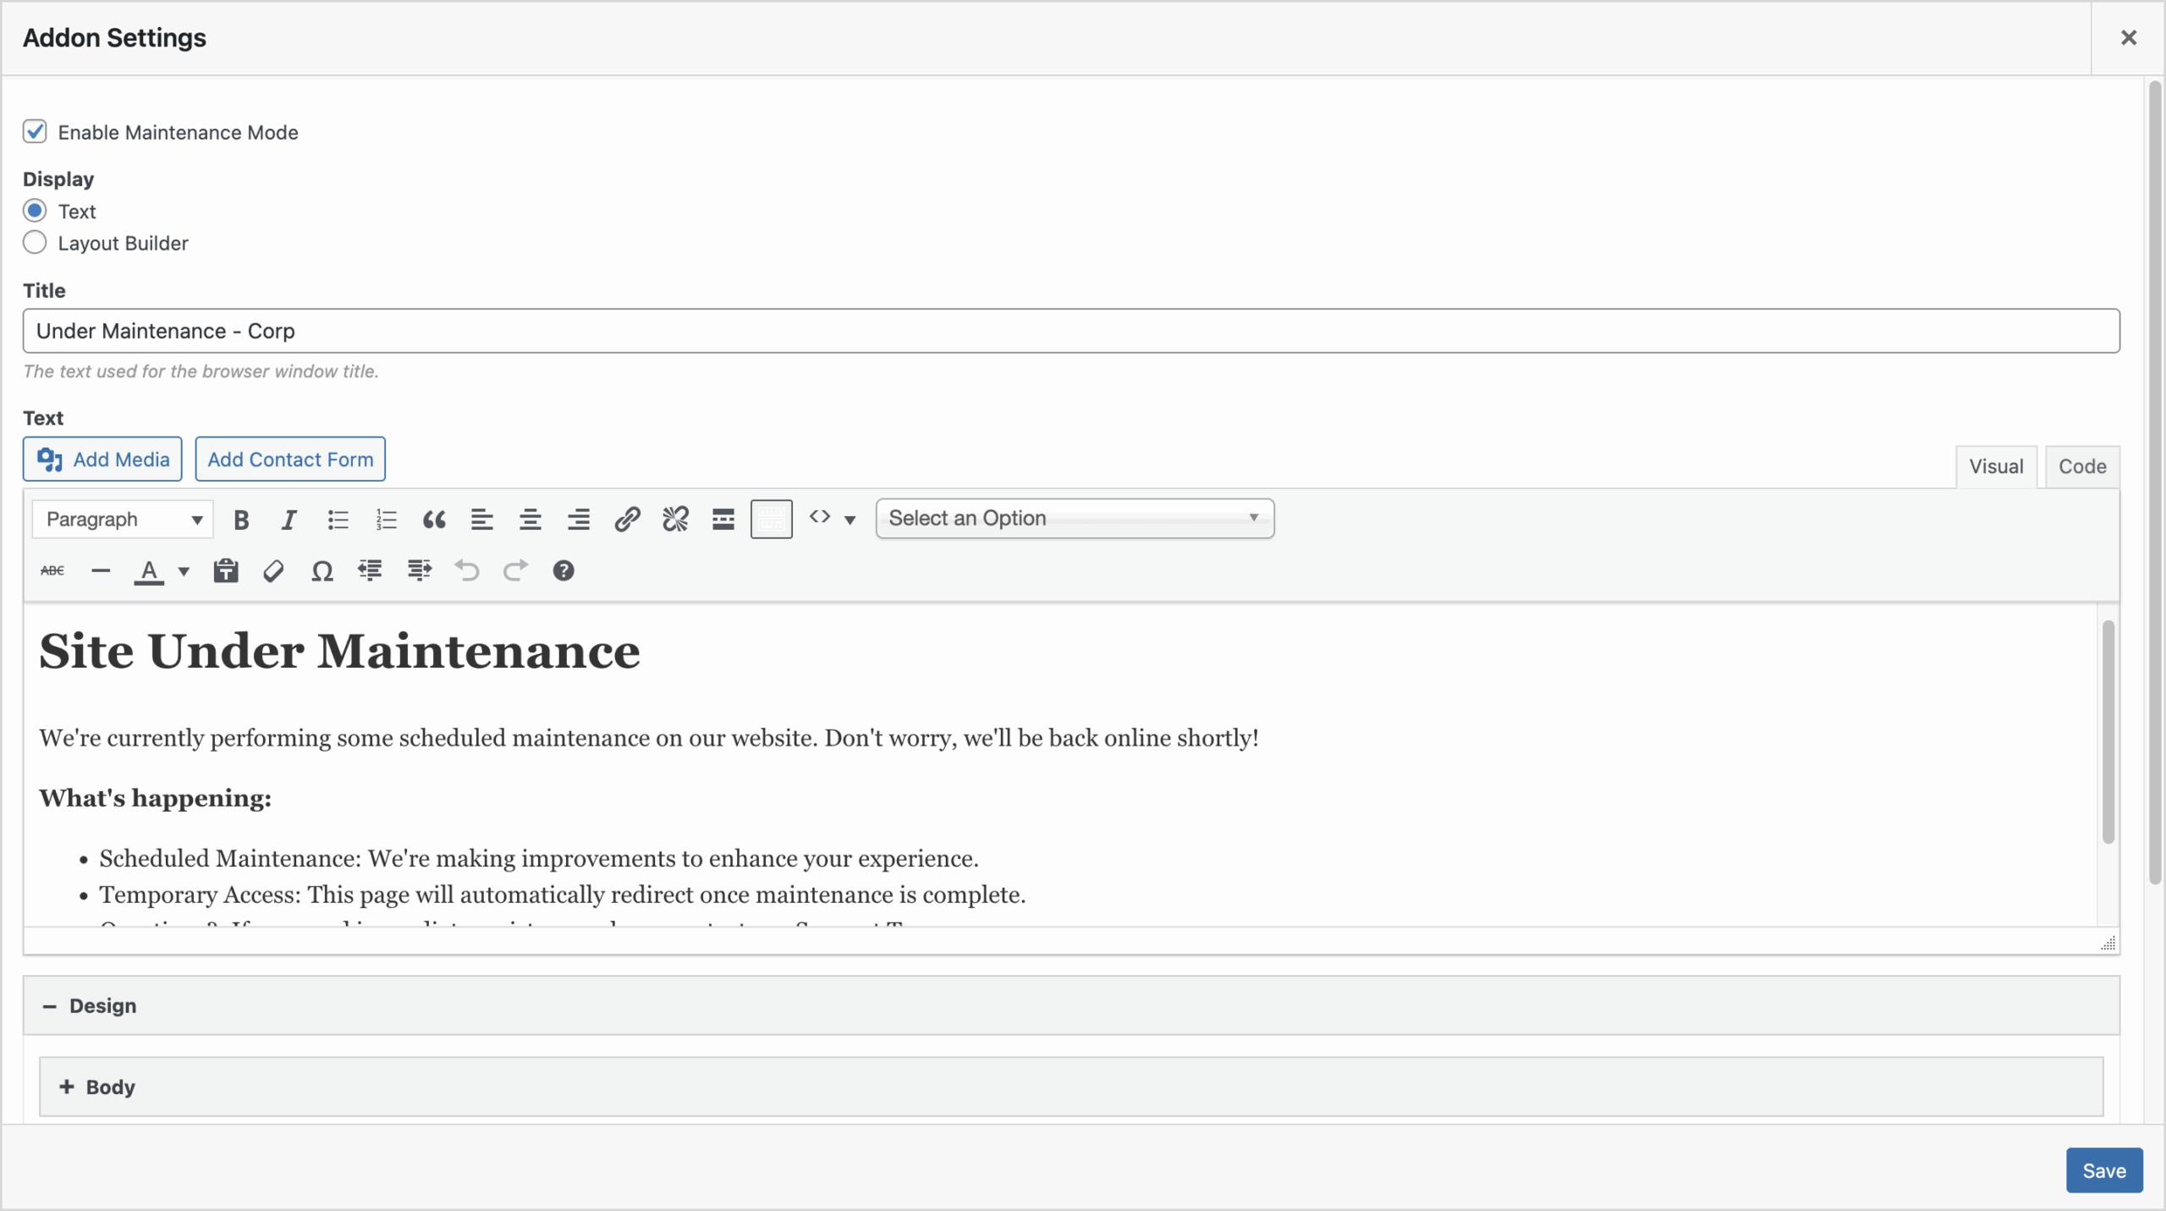This screenshot has height=1211, width=2166.
Task: Click the paragraph beginning We're currently performing
Action: tap(649, 738)
